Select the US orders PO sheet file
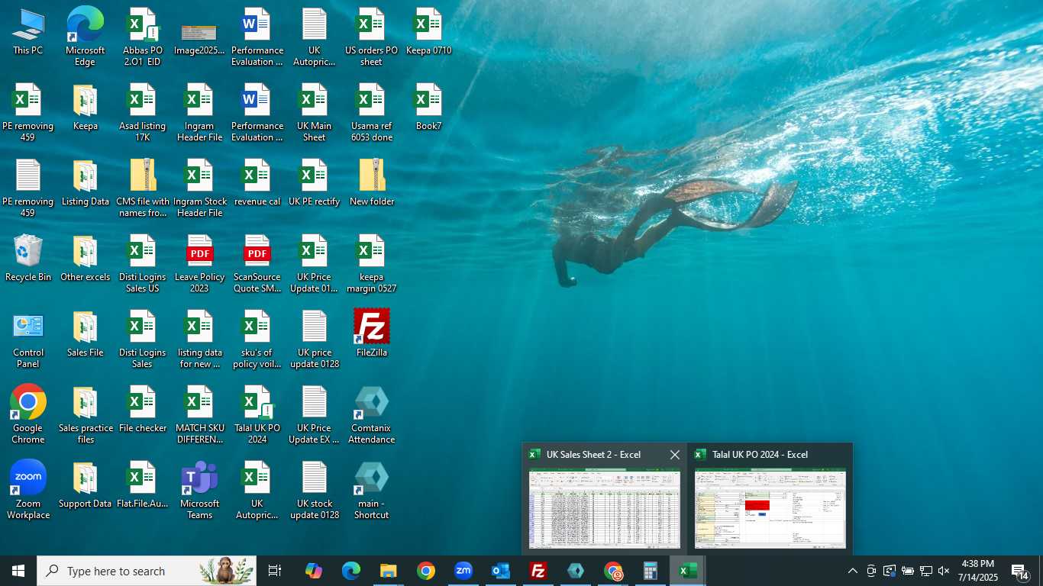Image resolution: width=1043 pixels, height=586 pixels. coord(371,37)
